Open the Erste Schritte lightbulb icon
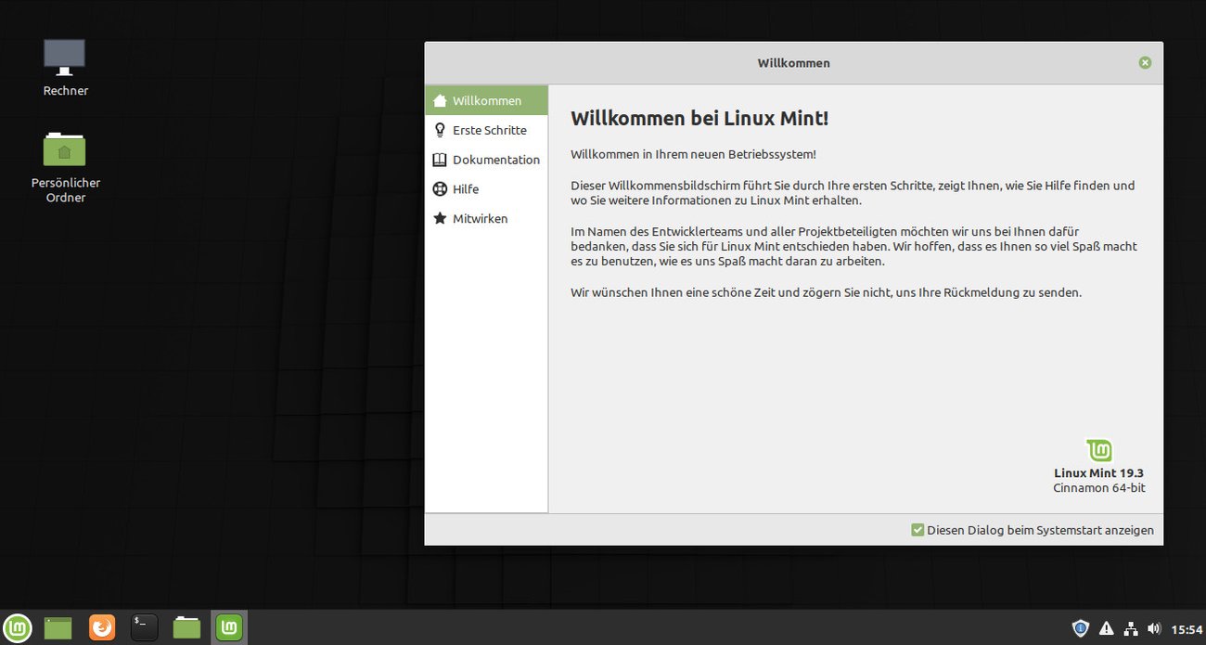Viewport: 1206px width, 645px height. pos(439,130)
